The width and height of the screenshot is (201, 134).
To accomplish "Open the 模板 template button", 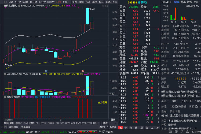I will tap(105, 123).
